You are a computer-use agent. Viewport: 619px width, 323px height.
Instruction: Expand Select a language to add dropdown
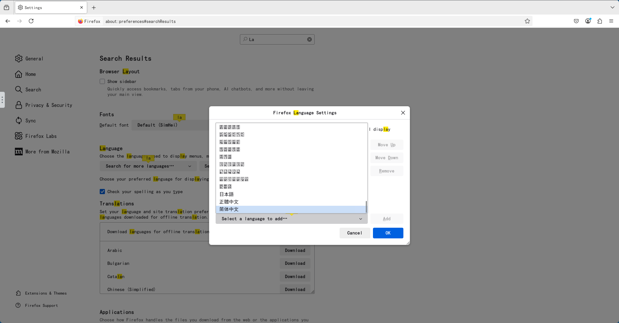click(292, 219)
